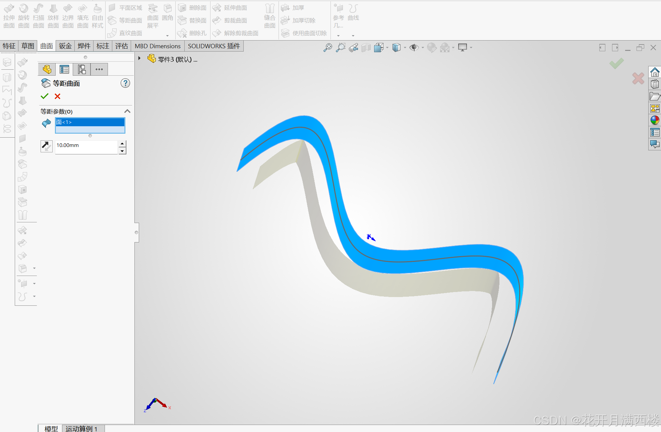Select the 面<1> entry in the selection box
Image resolution: width=661 pixels, height=432 pixels.
[x=90, y=122]
